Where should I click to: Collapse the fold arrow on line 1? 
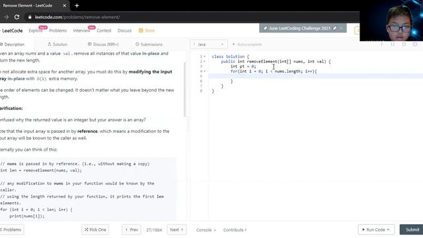coord(204,57)
